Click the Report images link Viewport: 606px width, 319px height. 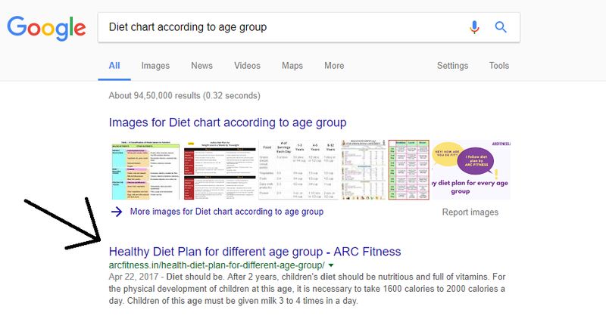click(x=470, y=212)
